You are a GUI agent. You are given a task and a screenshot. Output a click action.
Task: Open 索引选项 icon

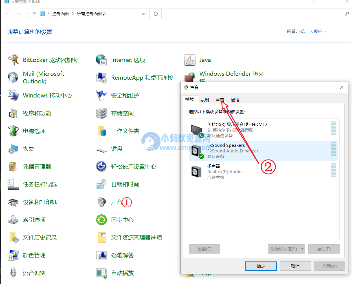click(x=13, y=220)
